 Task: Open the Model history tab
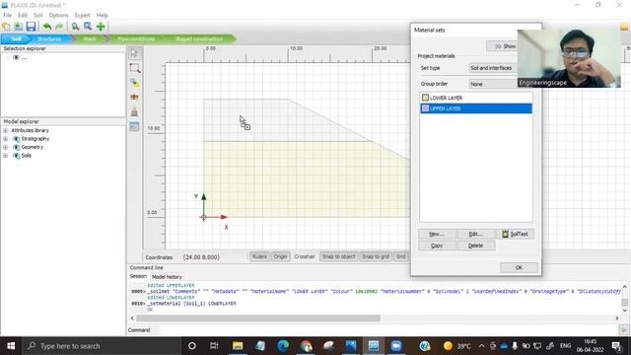[167, 277]
